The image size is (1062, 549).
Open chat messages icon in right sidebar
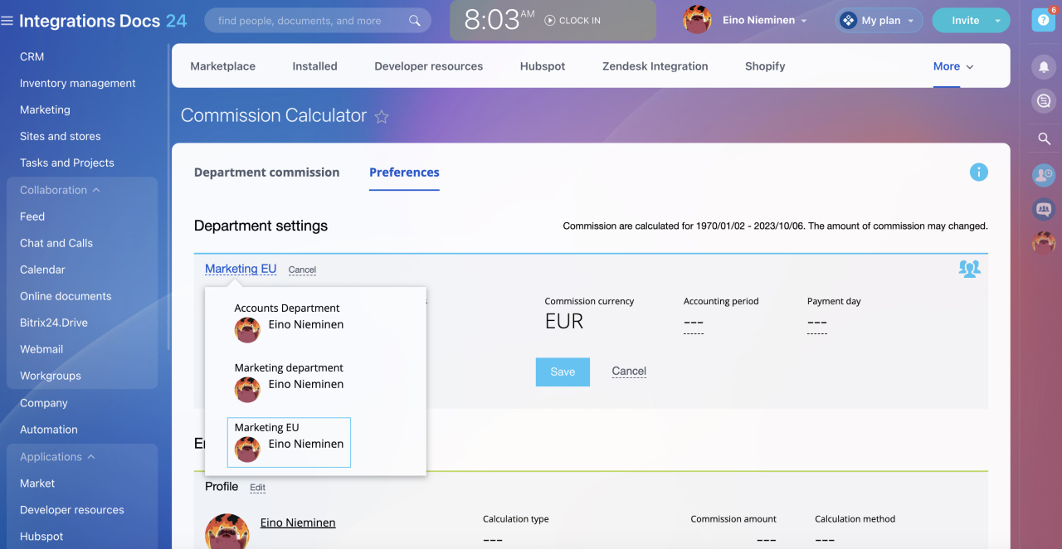tap(1043, 101)
